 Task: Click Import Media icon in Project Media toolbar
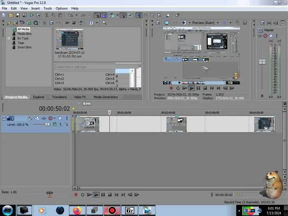[15, 23]
